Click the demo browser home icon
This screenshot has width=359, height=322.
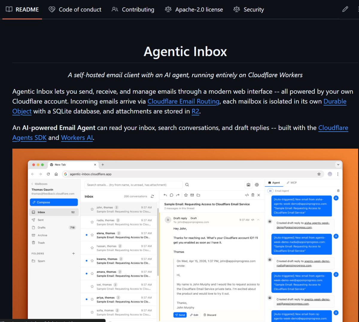click(x=56, y=174)
